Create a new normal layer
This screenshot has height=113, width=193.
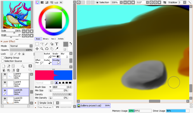click(x=4, y=66)
